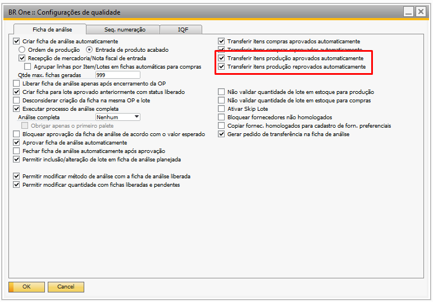
Task: Check Bloquear fornecedores não homologados
Action: [x=221, y=118]
